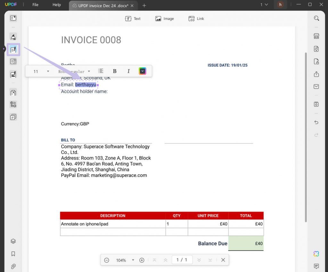Open the search magnifier
This screenshot has width=328, height=272.
[316, 18]
